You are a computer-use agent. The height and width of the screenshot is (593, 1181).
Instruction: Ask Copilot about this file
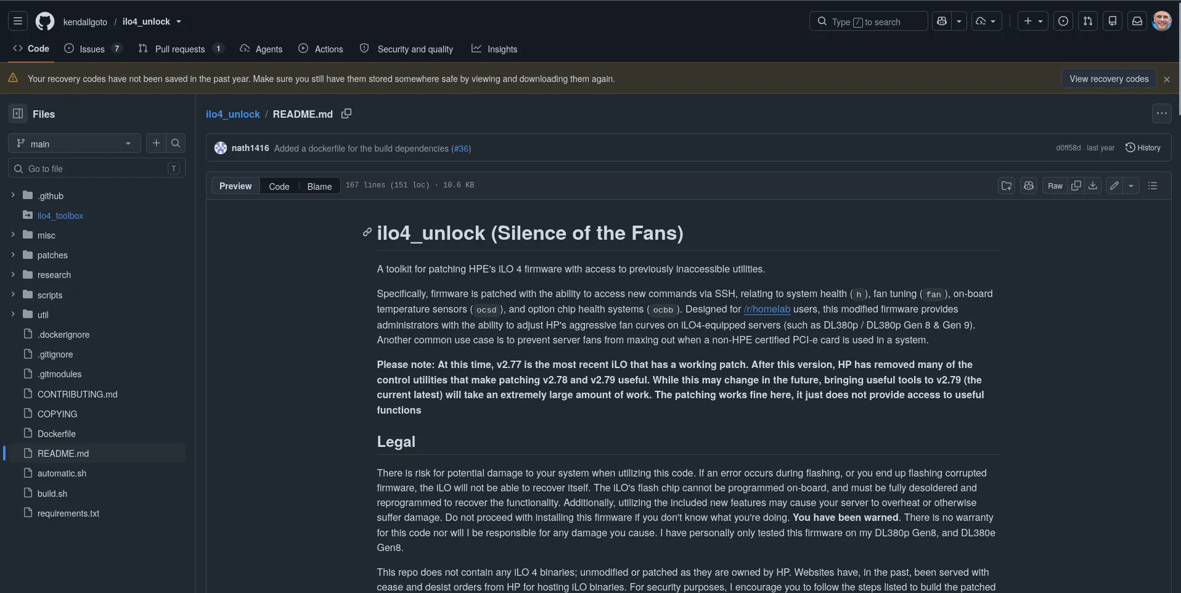point(1029,186)
